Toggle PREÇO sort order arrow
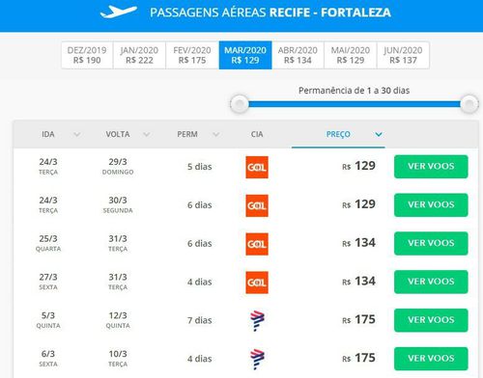This screenshot has height=378, width=483. click(379, 134)
